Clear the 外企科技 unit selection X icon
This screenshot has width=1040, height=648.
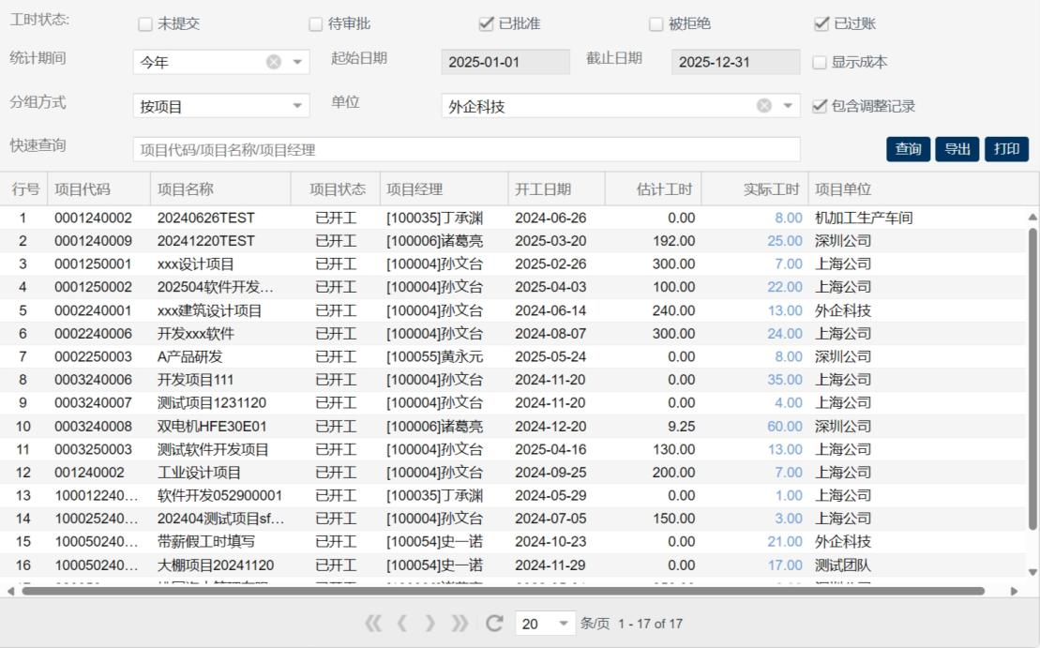[764, 106]
